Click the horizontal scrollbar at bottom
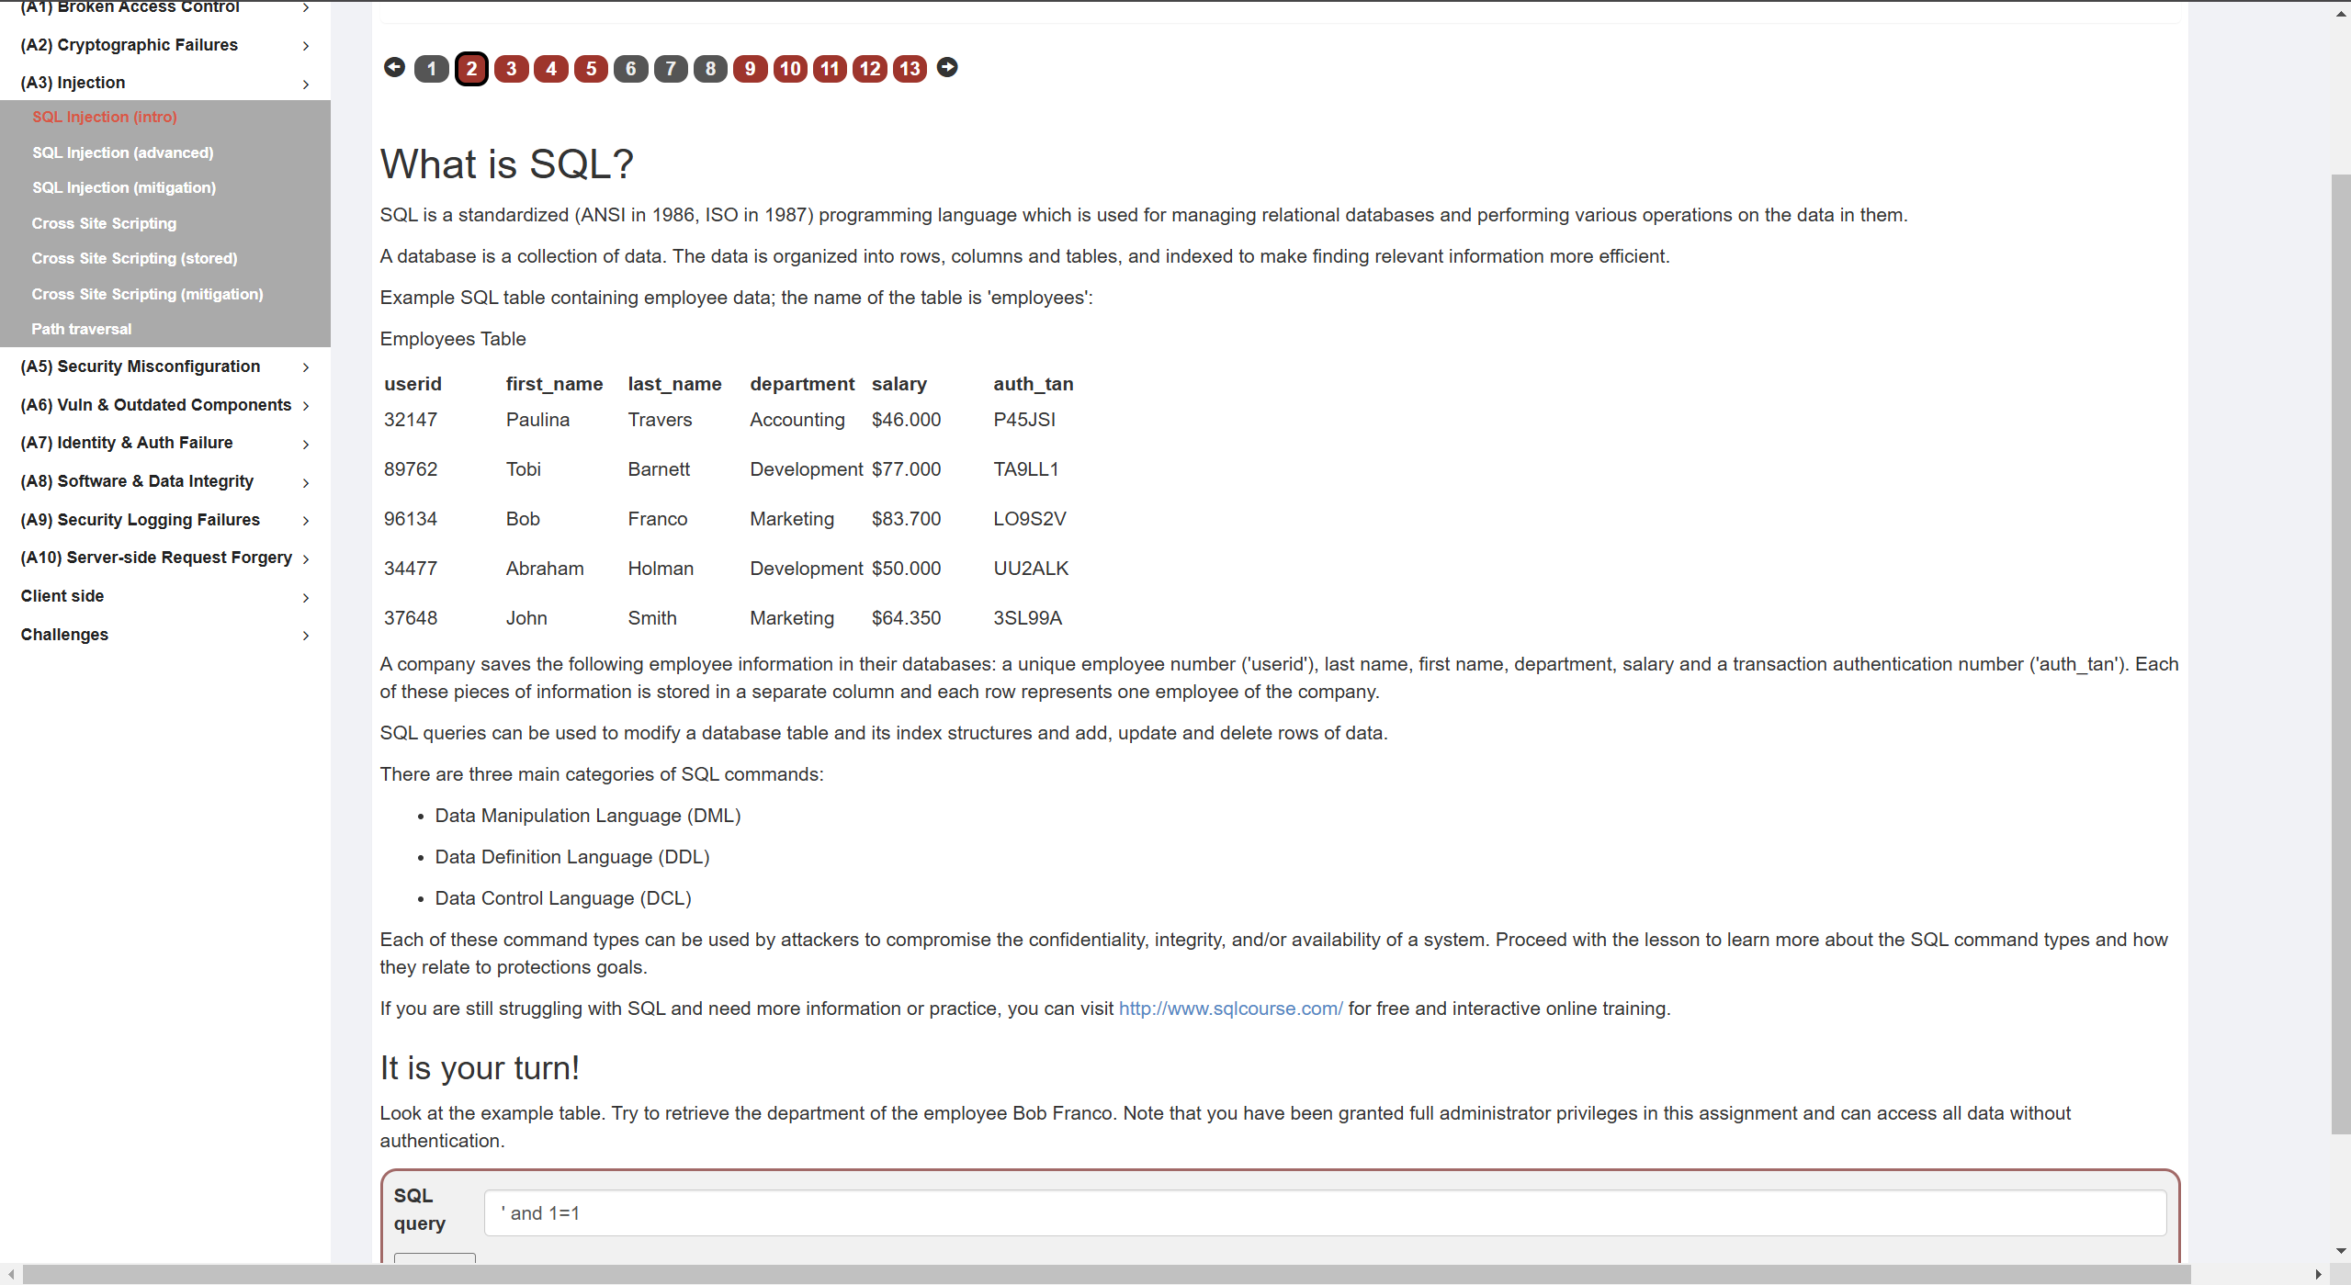 click(x=1102, y=1275)
